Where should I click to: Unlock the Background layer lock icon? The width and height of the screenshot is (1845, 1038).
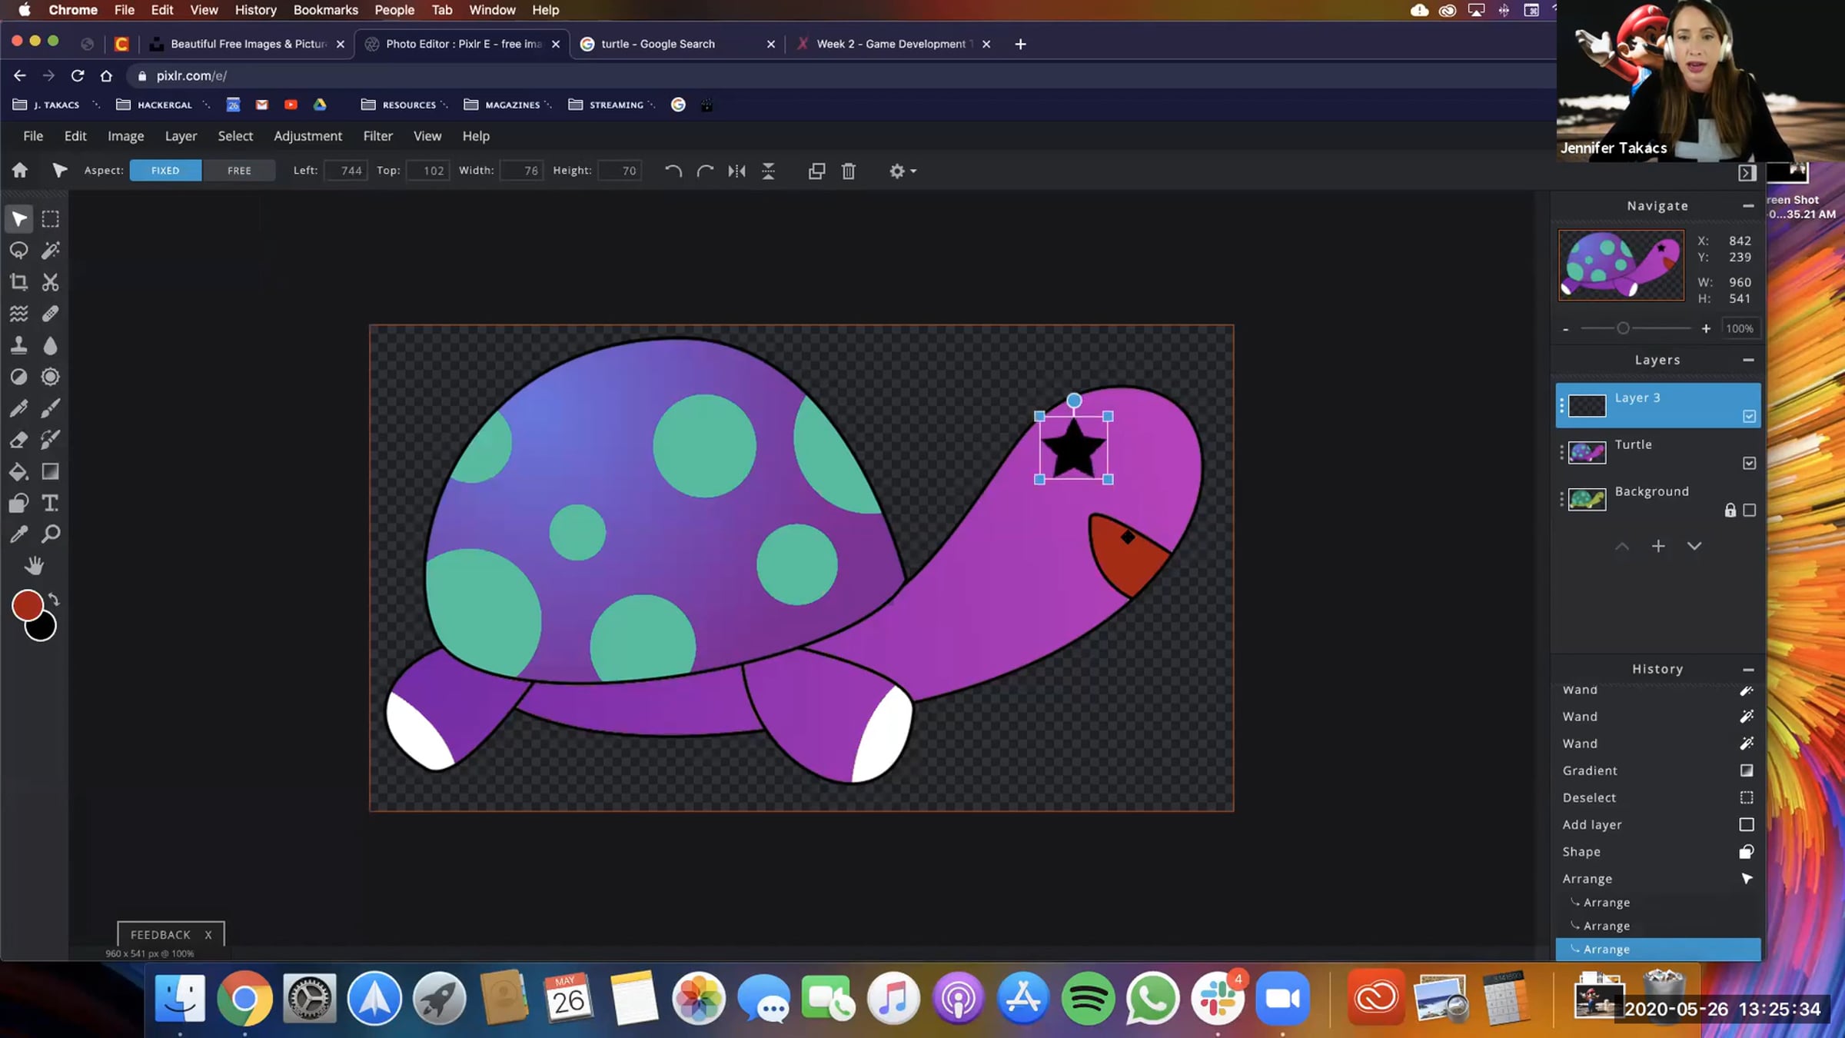1730,510
